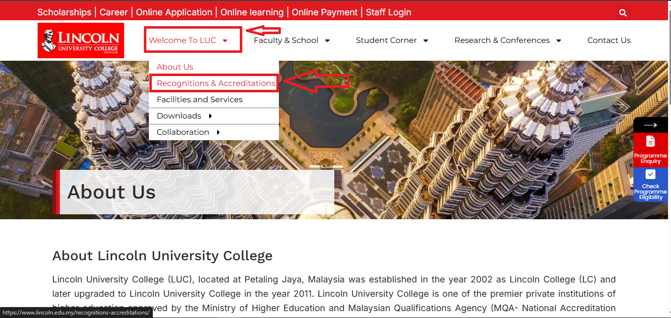Open the Scholarships link
Viewport: 671px width, 318px height.
[x=64, y=12]
